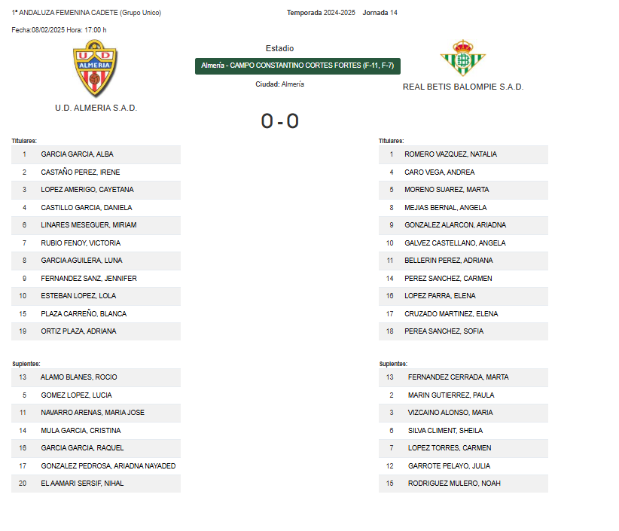Select the REAL BETIS BALOMPIE S.A.D. team name

pyautogui.click(x=462, y=87)
